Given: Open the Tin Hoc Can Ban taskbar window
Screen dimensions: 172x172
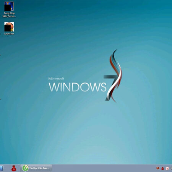Looking at the screenshot, I should coord(36,168).
